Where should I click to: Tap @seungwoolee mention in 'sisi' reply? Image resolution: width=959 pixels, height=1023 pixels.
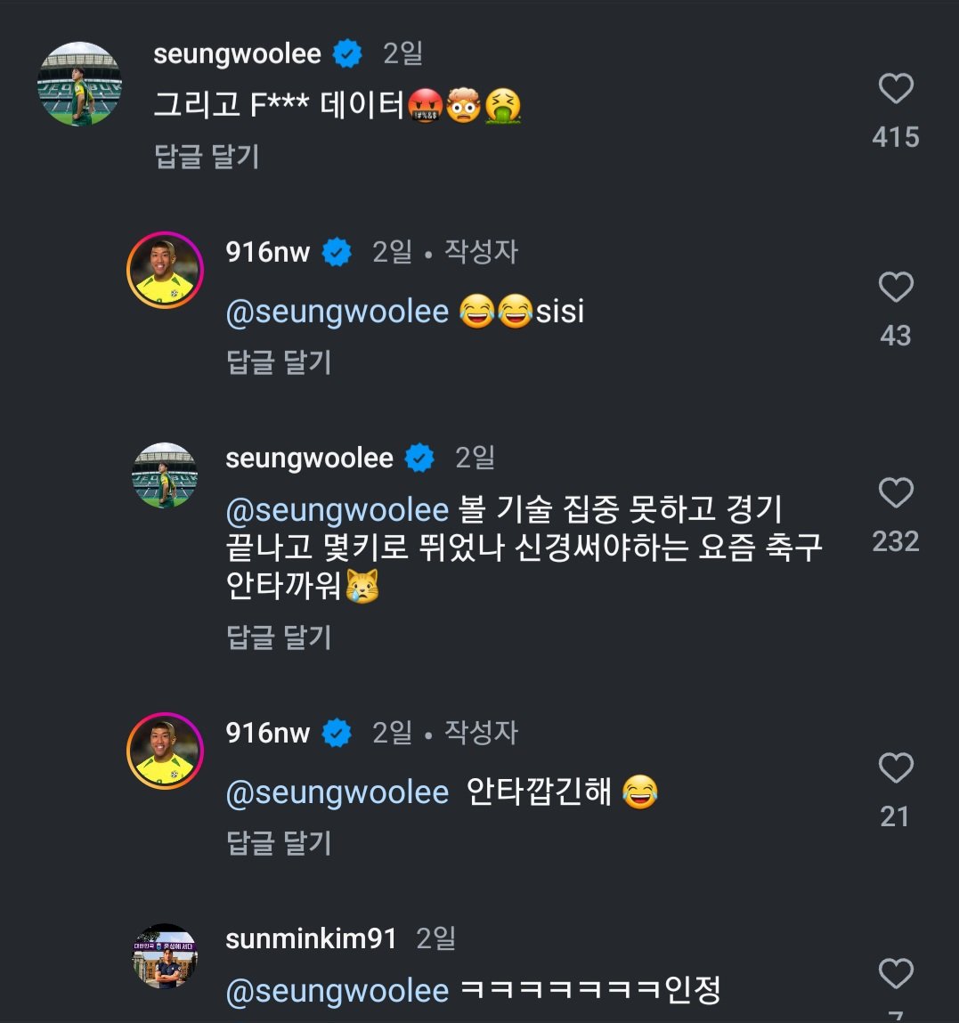click(x=337, y=312)
